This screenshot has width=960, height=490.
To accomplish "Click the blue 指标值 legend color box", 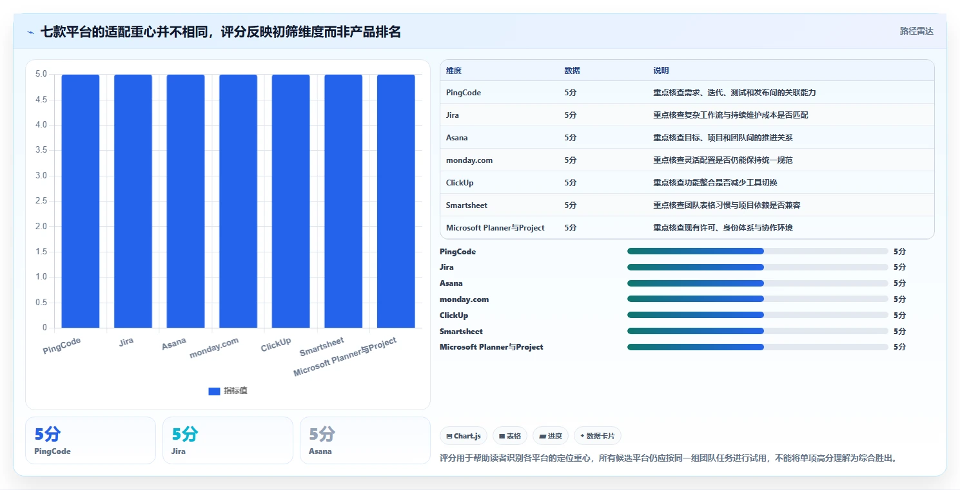I will click(x=214, y=391).
